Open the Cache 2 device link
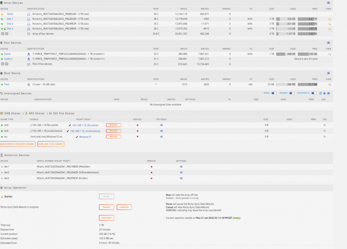Image resolution: width=347 pixels, height=249 pixels. (8, 59)
